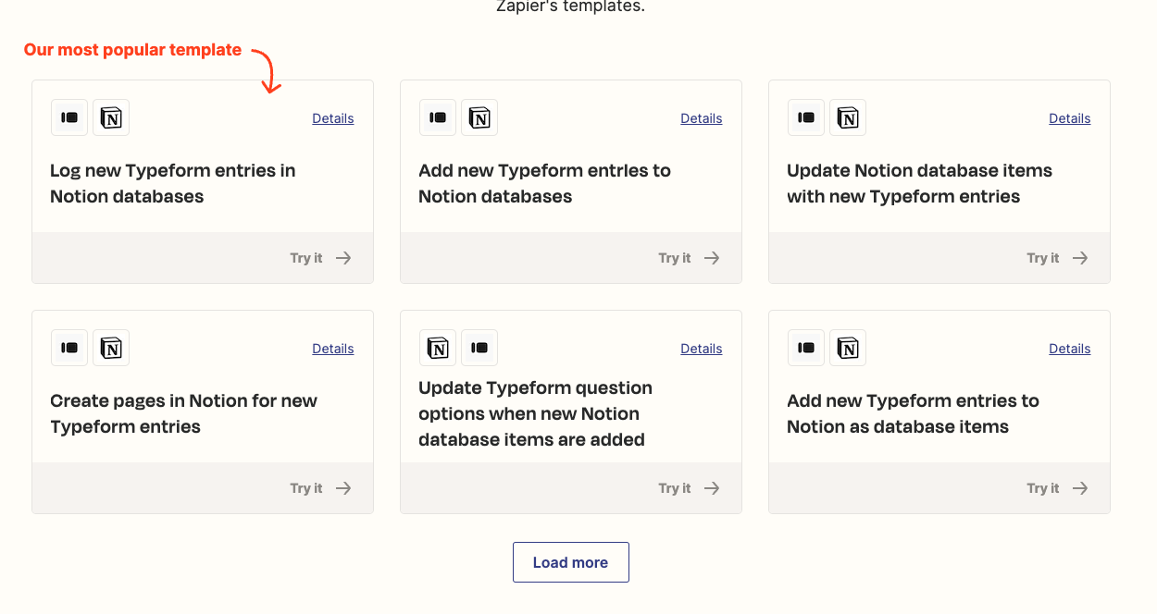
Task: Click the Typeform icon on 'Create pages in Notion' card
Action: click(69, 348)
